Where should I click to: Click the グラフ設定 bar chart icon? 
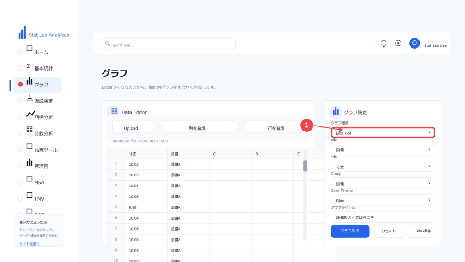[336, 111]
